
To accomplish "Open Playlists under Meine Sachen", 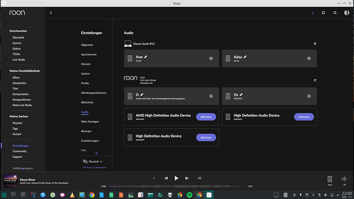I will tap(17, 123).
